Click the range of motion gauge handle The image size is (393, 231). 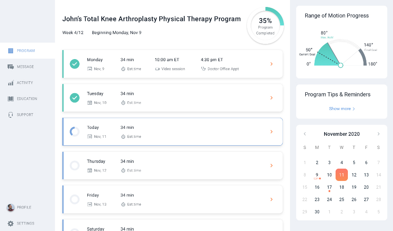[340, 65]
